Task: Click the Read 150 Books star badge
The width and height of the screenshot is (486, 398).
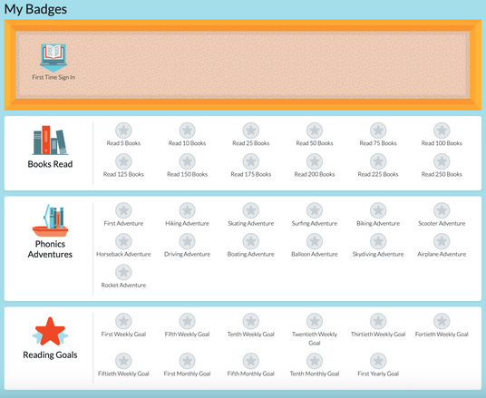Action: coord(187,161)
